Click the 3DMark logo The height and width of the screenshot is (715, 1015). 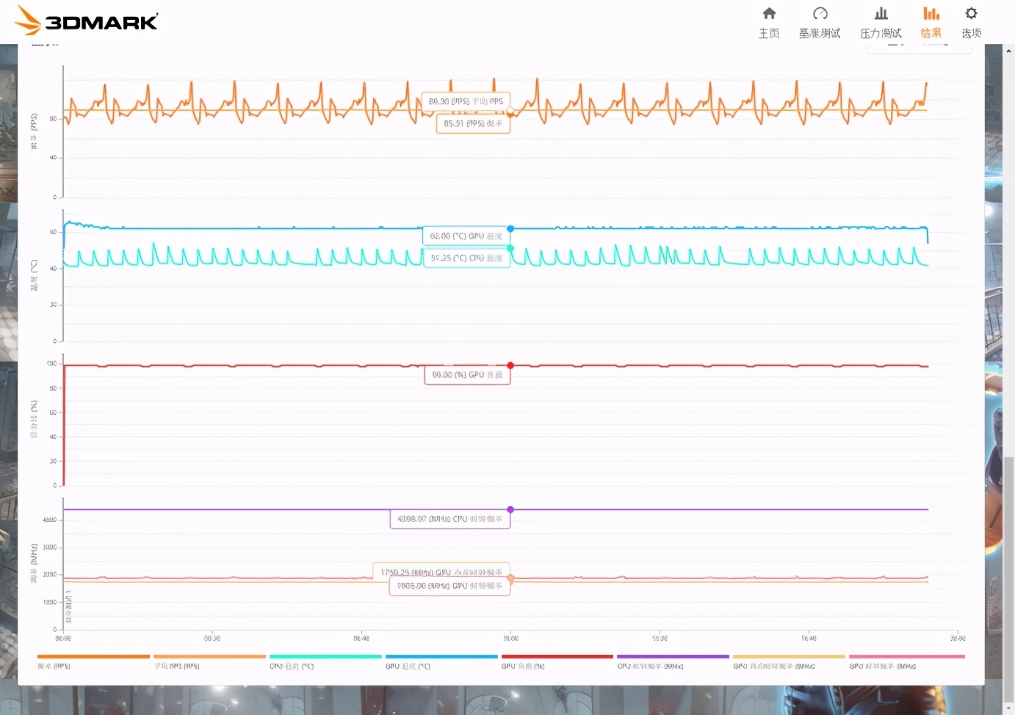(x=87, y=21)
